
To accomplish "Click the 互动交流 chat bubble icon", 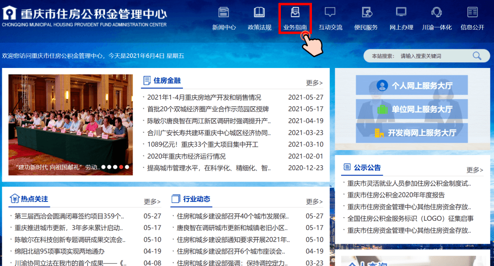I will pyautogui.click(x=330, y=12).
